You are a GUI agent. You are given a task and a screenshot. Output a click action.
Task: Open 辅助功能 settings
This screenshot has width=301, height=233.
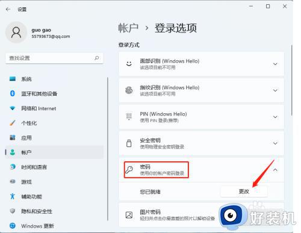[54, 196]
